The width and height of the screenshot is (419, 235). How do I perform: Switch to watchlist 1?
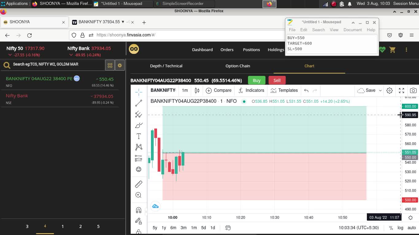[x=63, y=226]
